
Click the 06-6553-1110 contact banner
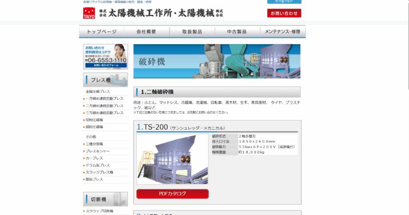pyautogui.click(x=105, y=57)
